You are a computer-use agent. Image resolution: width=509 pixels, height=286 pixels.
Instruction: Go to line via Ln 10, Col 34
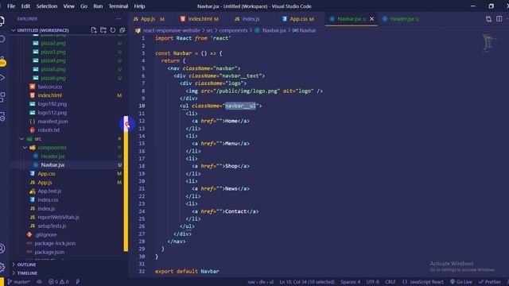tap(307, 282)
